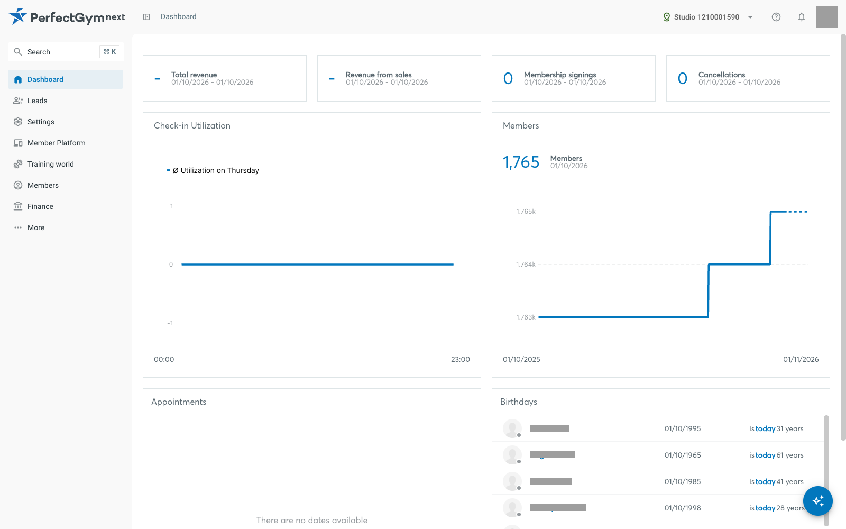Toggle the Utilization on Thursday legend
The height and width of the screenshot is (529, 846).
[x=213, y=170]
